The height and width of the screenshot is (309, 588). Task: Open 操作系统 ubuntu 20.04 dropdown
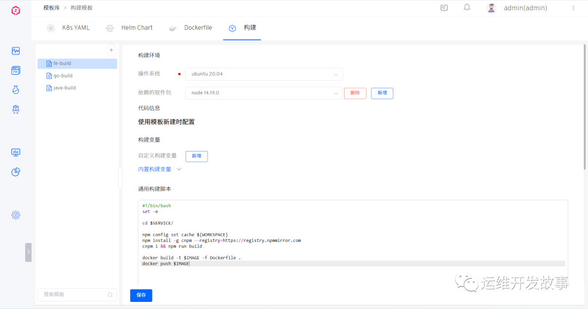click(x=264, y=74)
